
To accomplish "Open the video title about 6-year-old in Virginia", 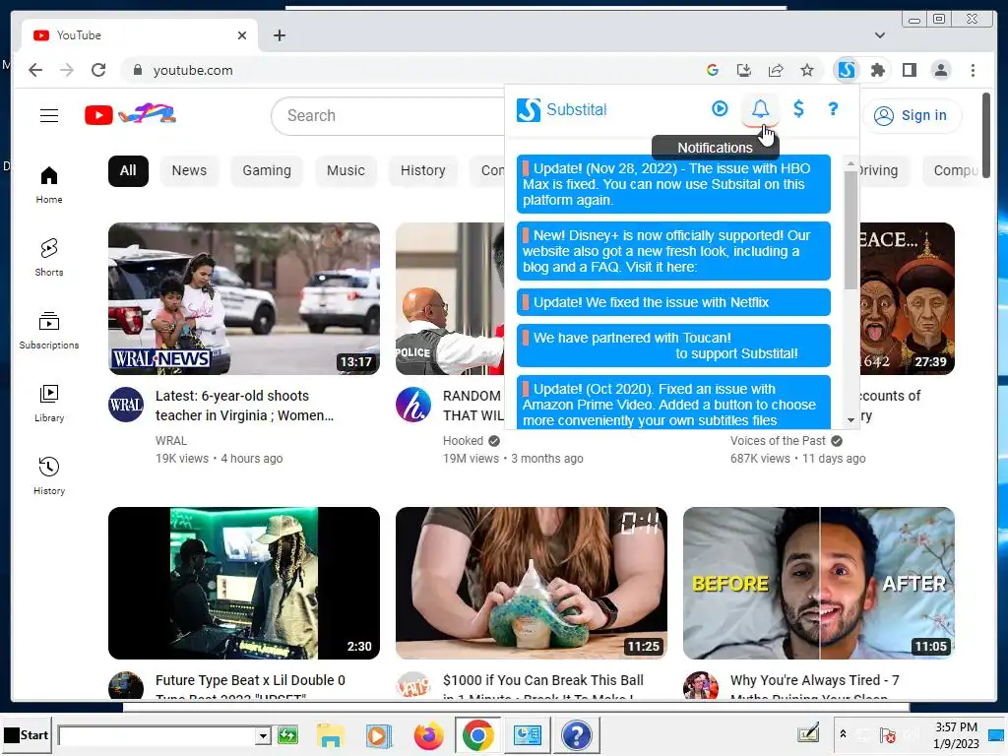I will [x=244, y=406].
